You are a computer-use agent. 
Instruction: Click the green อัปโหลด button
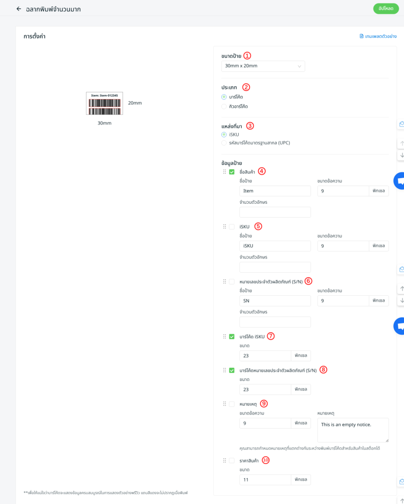tap(386, 8)
